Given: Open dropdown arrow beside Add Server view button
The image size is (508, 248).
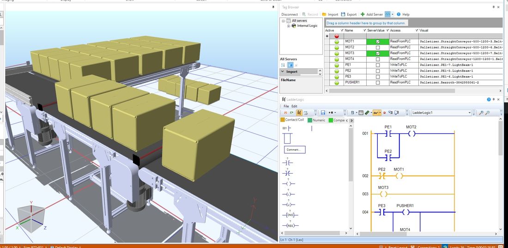Looking at the screenshot, I should tap(393, 14).
